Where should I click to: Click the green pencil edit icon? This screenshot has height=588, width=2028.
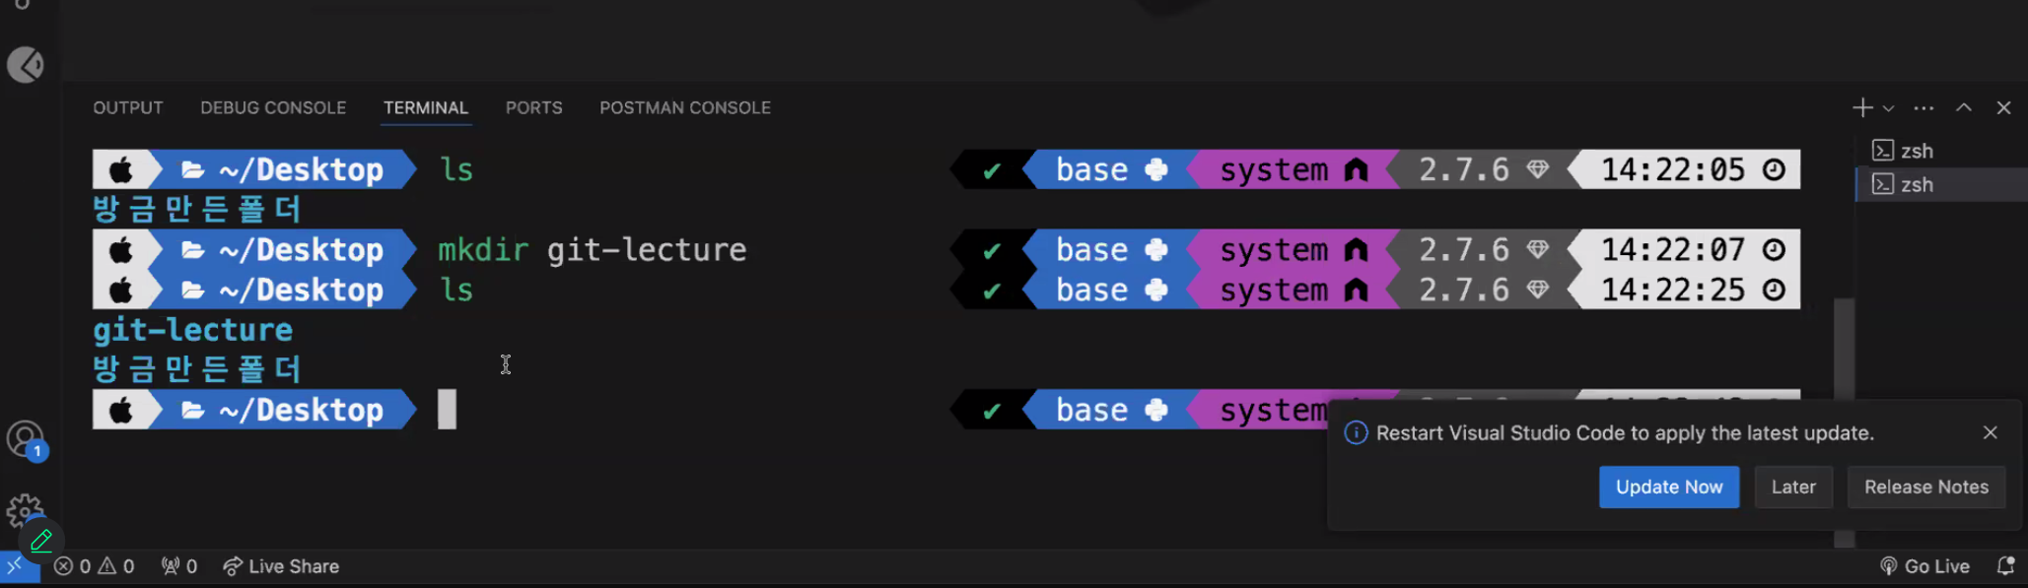point(41,541)
